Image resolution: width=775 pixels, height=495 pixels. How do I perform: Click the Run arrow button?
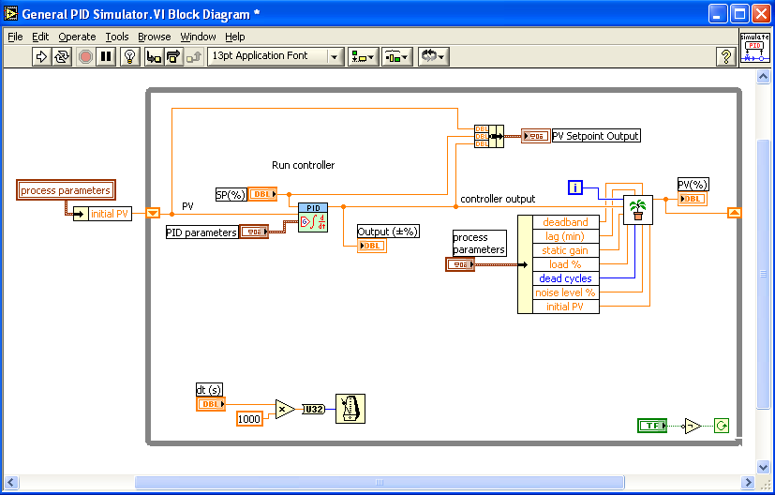pos(41,56)
